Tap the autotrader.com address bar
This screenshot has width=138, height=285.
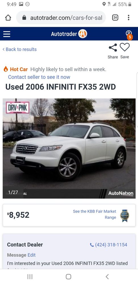(x=61, y=18)
